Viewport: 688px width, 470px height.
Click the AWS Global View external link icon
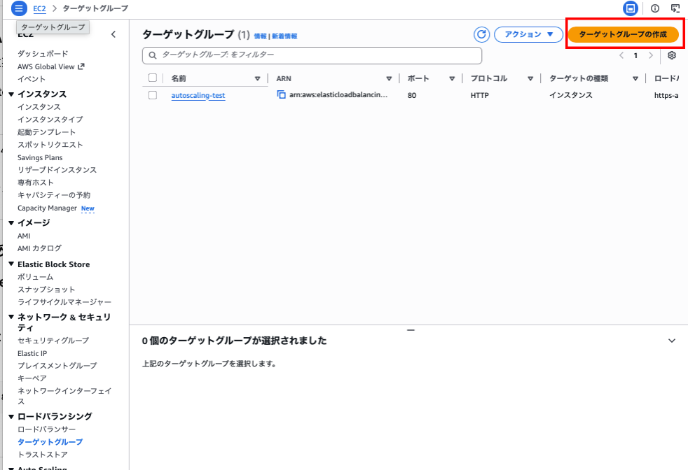click(x=81, y=66)
